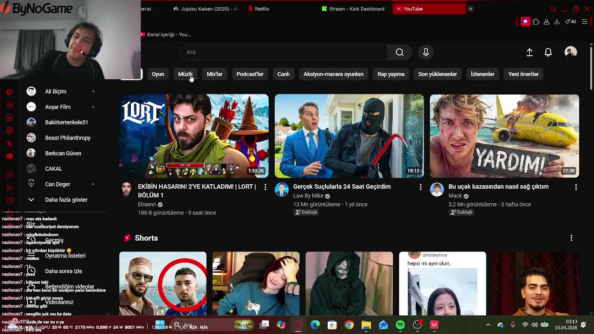
Task: Open the browser AI assistant button
Action: (570, 22)
